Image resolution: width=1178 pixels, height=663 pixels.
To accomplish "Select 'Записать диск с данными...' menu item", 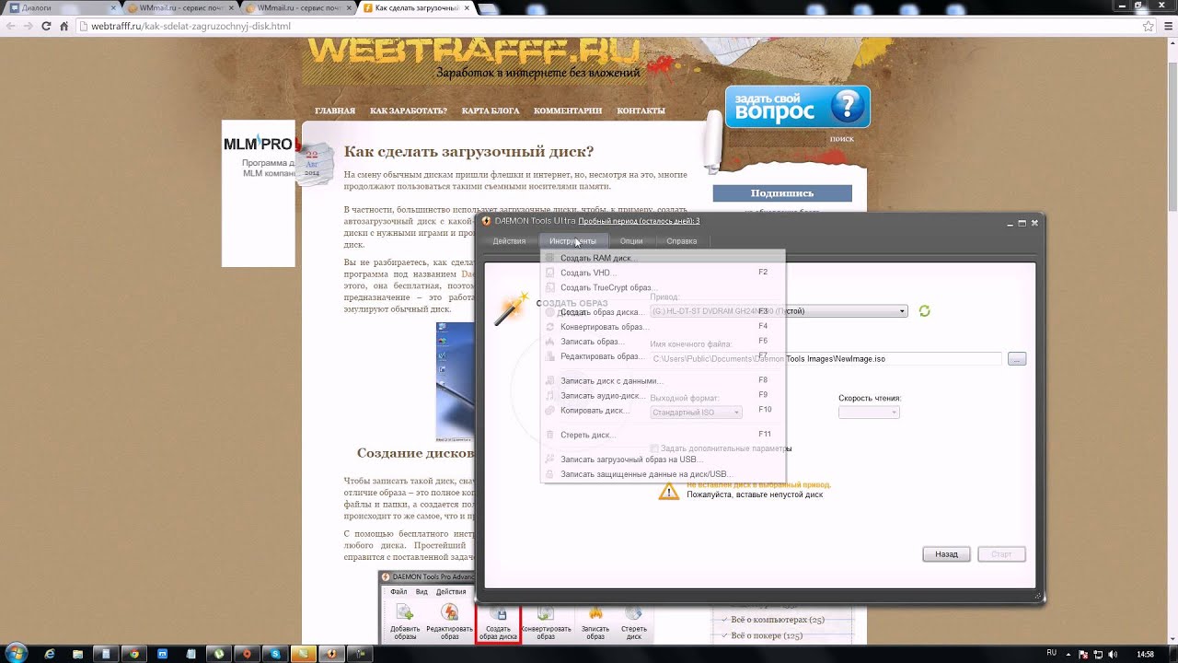I will coord(663,380).
